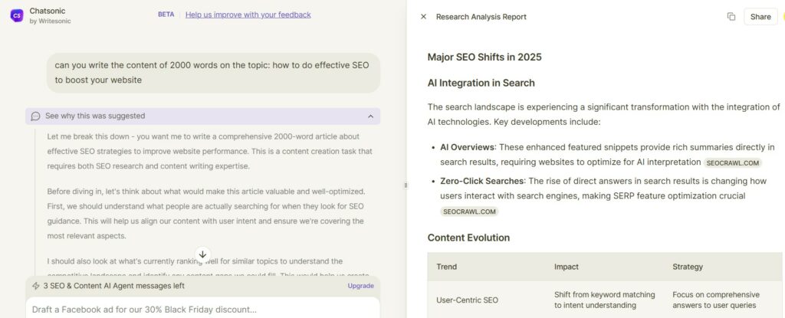Click the 'Zero-Click Searches' bold bullet term

tap(482, 181)
